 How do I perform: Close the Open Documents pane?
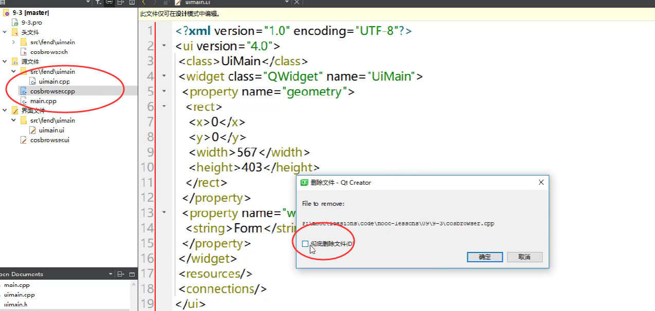132,274
